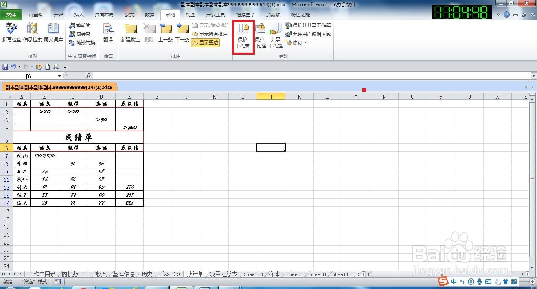
Task: Click macro record icon in status bar
Action: [x=57, y=282]
